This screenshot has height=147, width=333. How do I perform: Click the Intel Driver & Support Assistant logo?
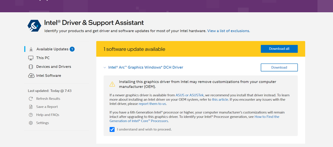pos(34,26)
